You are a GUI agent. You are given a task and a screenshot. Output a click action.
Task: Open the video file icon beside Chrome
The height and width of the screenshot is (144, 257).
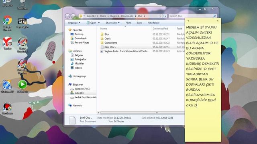click(22, 23)
